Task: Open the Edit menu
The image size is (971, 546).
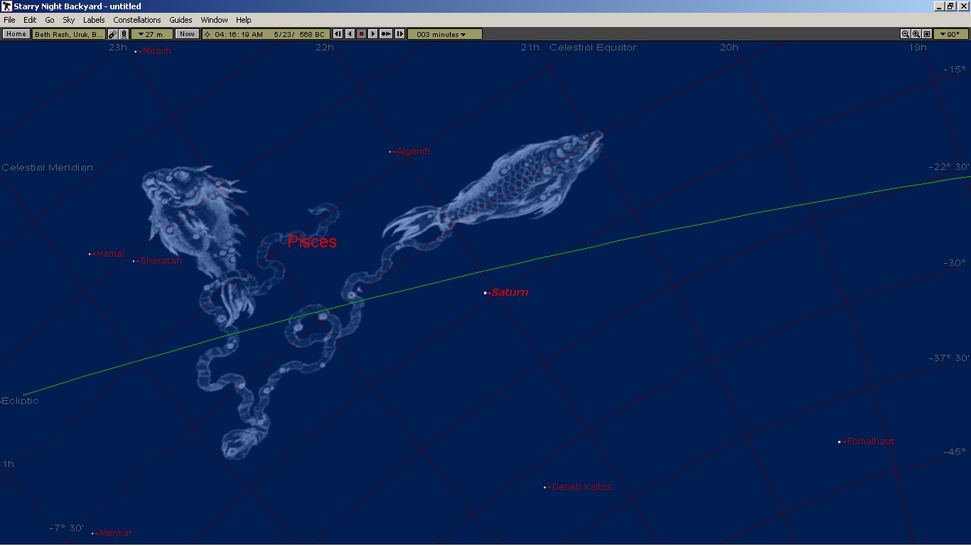Action: [29, 20]
